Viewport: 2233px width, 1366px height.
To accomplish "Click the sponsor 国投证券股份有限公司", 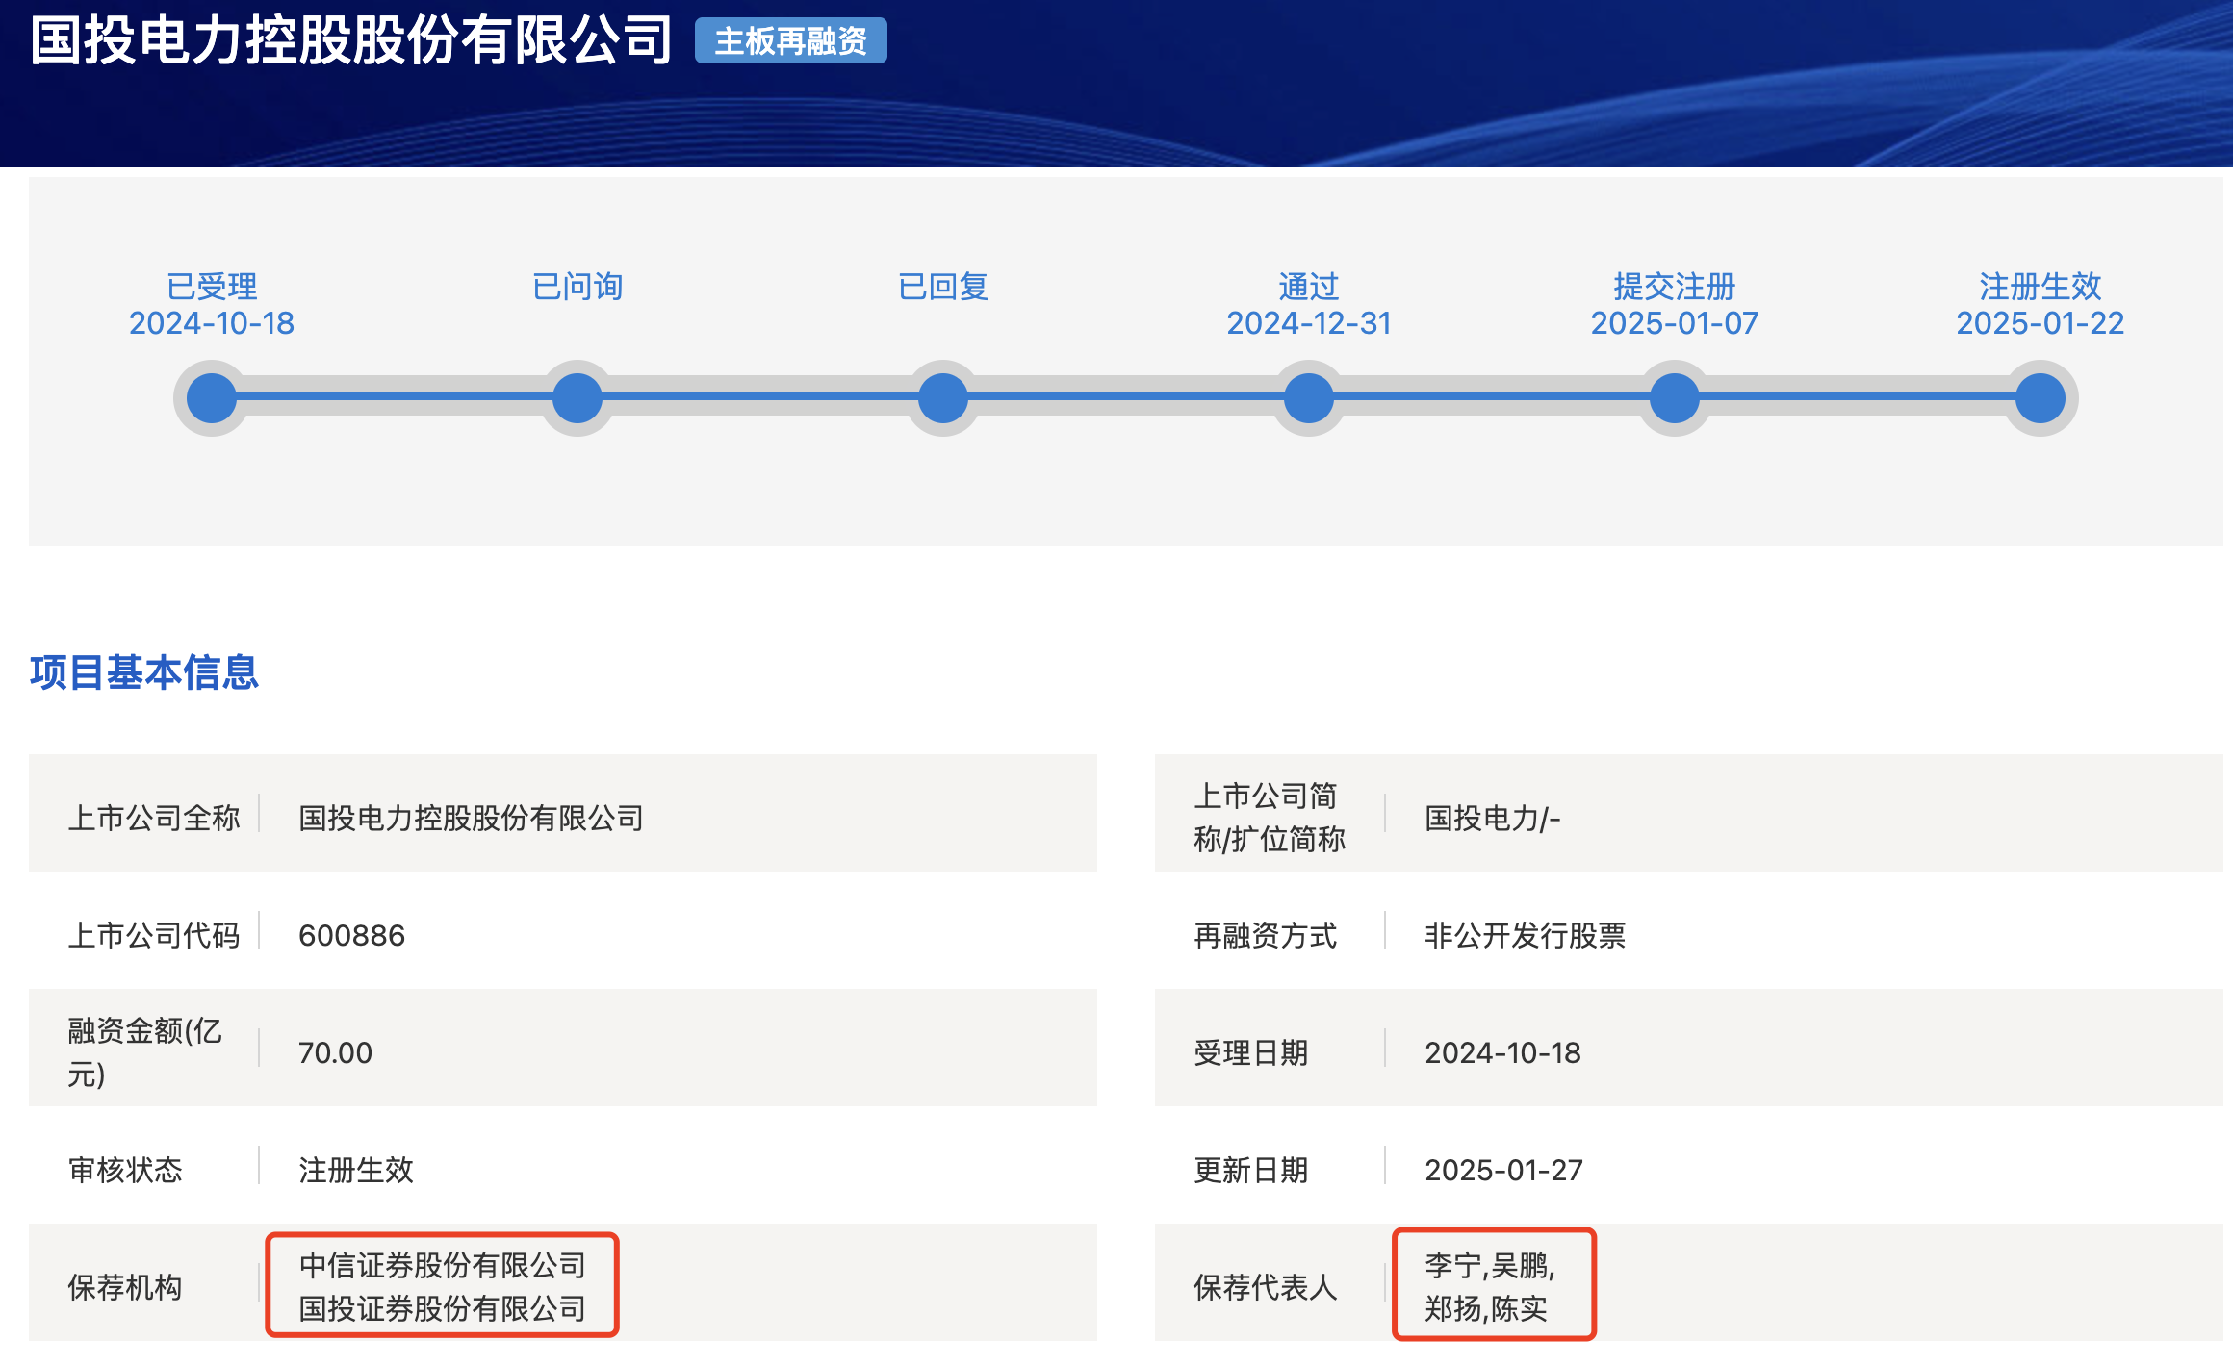I will (442, 1308).
